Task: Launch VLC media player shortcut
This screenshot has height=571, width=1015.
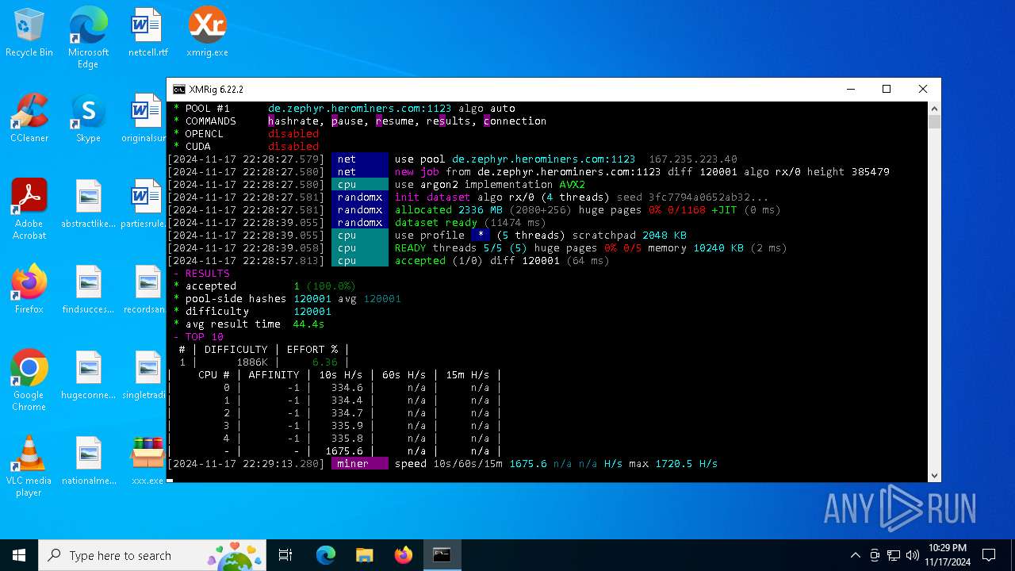Action: (29, 466)
